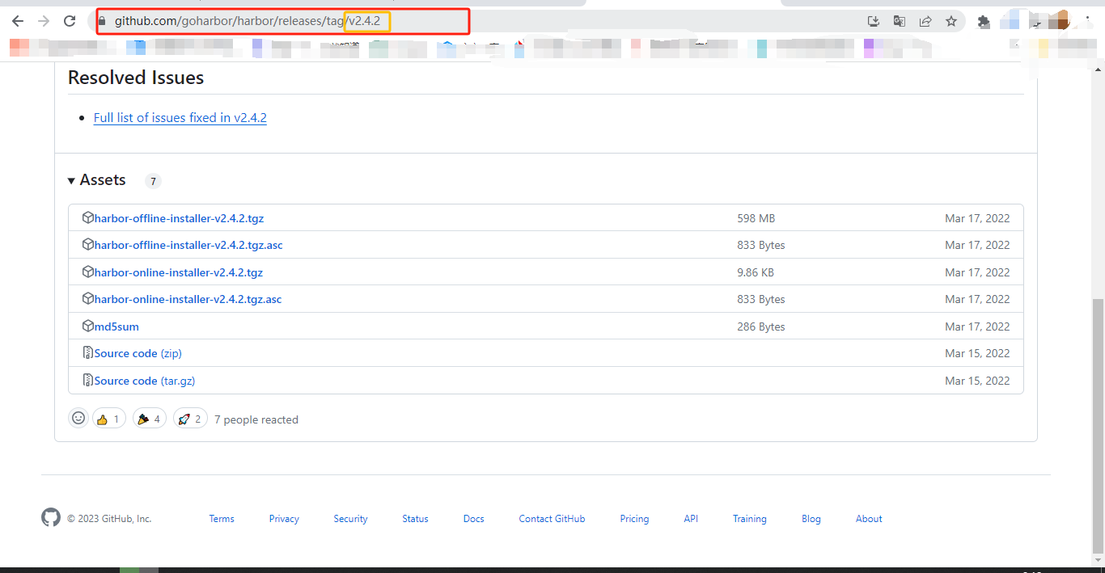The height and width of the screenshot is (573, 1105).
Task: Download harbor-online-installer-v2.4.2.tgz
Action: (x=179, y=272)
